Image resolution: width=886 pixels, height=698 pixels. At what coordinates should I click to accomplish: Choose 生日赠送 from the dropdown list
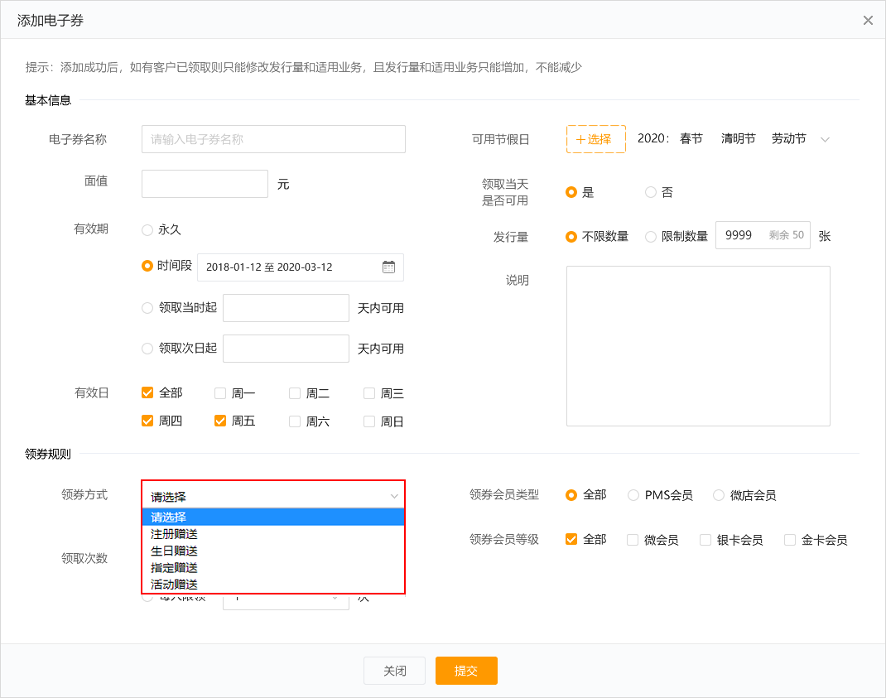point(174,551)
